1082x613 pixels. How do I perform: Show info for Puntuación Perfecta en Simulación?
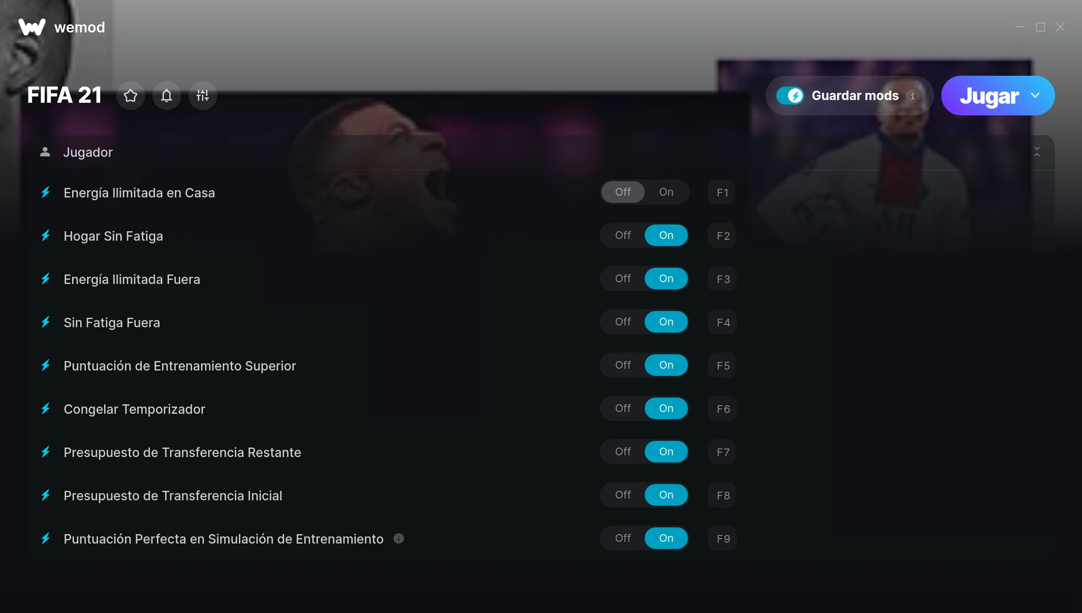pos(399,538)
